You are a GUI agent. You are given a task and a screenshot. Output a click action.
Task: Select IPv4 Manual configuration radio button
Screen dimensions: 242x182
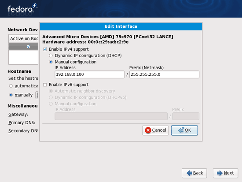51,62
